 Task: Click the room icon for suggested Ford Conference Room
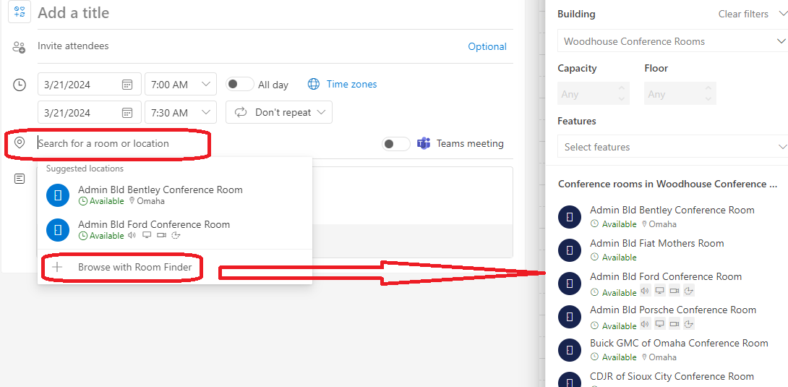58,230
